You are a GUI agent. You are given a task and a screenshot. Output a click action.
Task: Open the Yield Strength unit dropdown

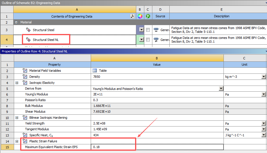coord(264,123)
